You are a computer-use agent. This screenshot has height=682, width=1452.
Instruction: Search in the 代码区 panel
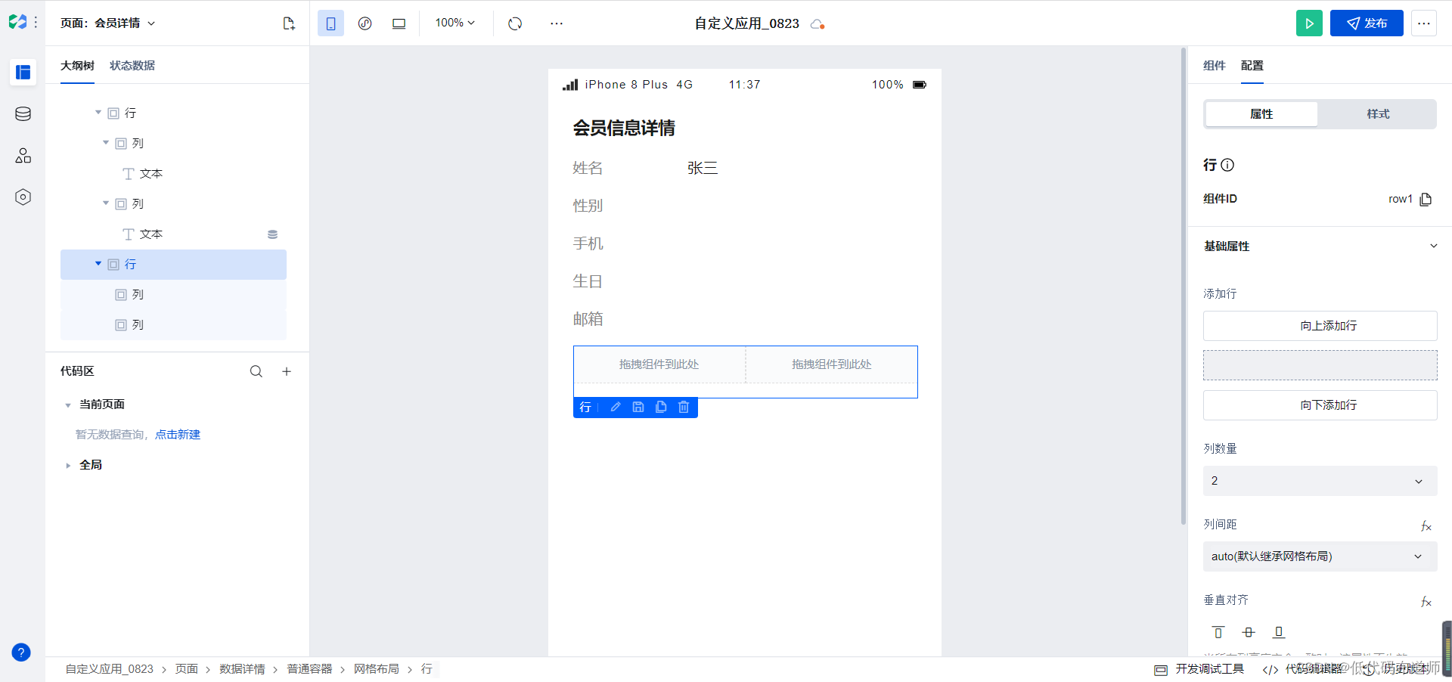point(256,371)
